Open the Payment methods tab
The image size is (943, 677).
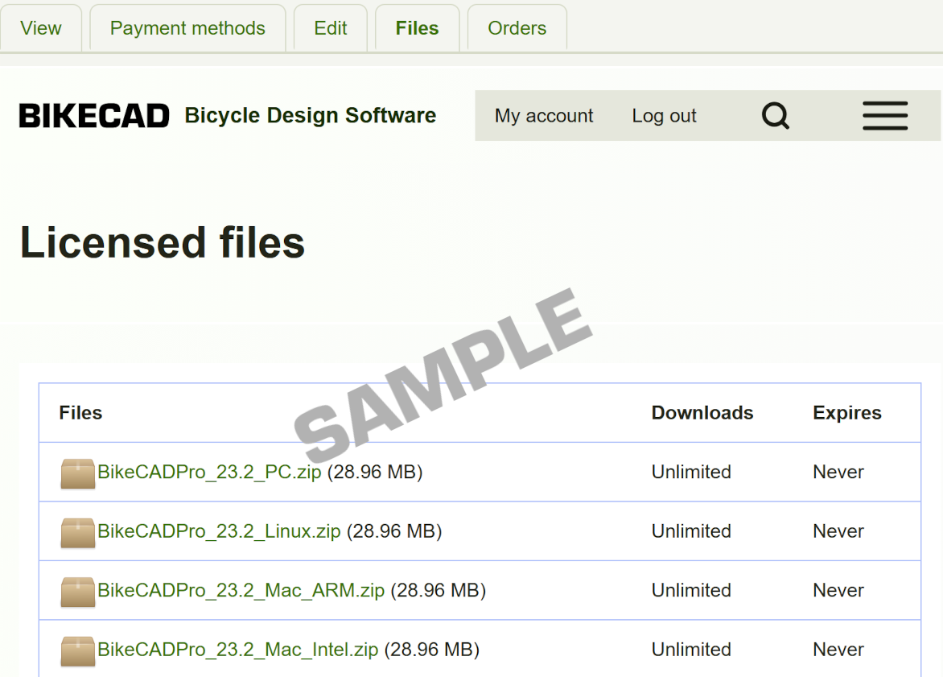pyautogui.click(x=187, y=27)
